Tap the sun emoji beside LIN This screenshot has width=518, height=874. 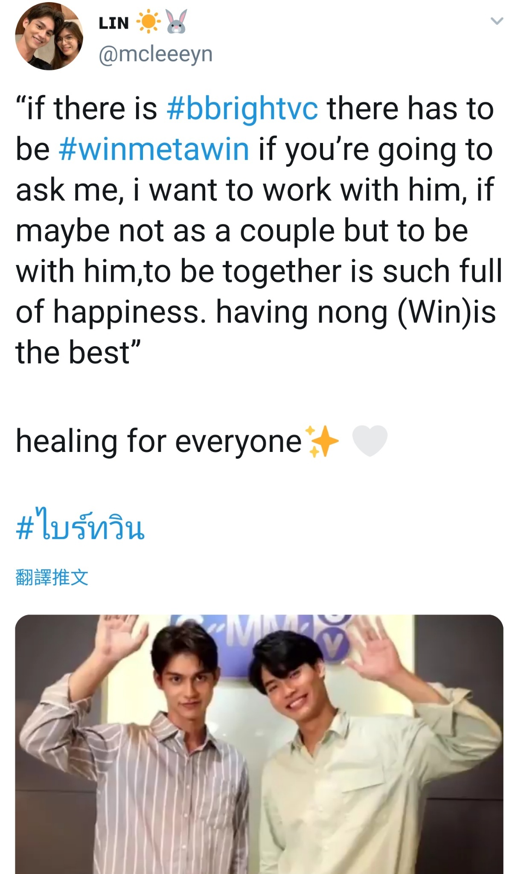tap(148, 23)
